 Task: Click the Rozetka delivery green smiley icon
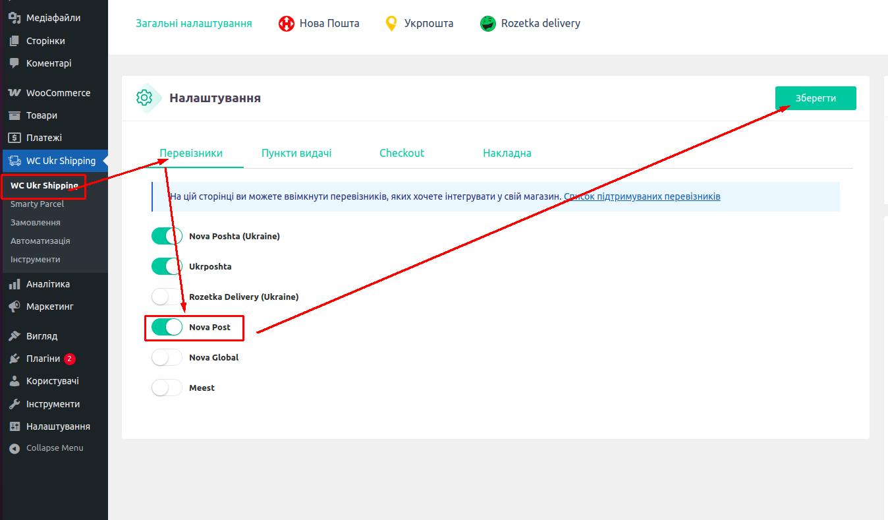click(x=487, y=24)
